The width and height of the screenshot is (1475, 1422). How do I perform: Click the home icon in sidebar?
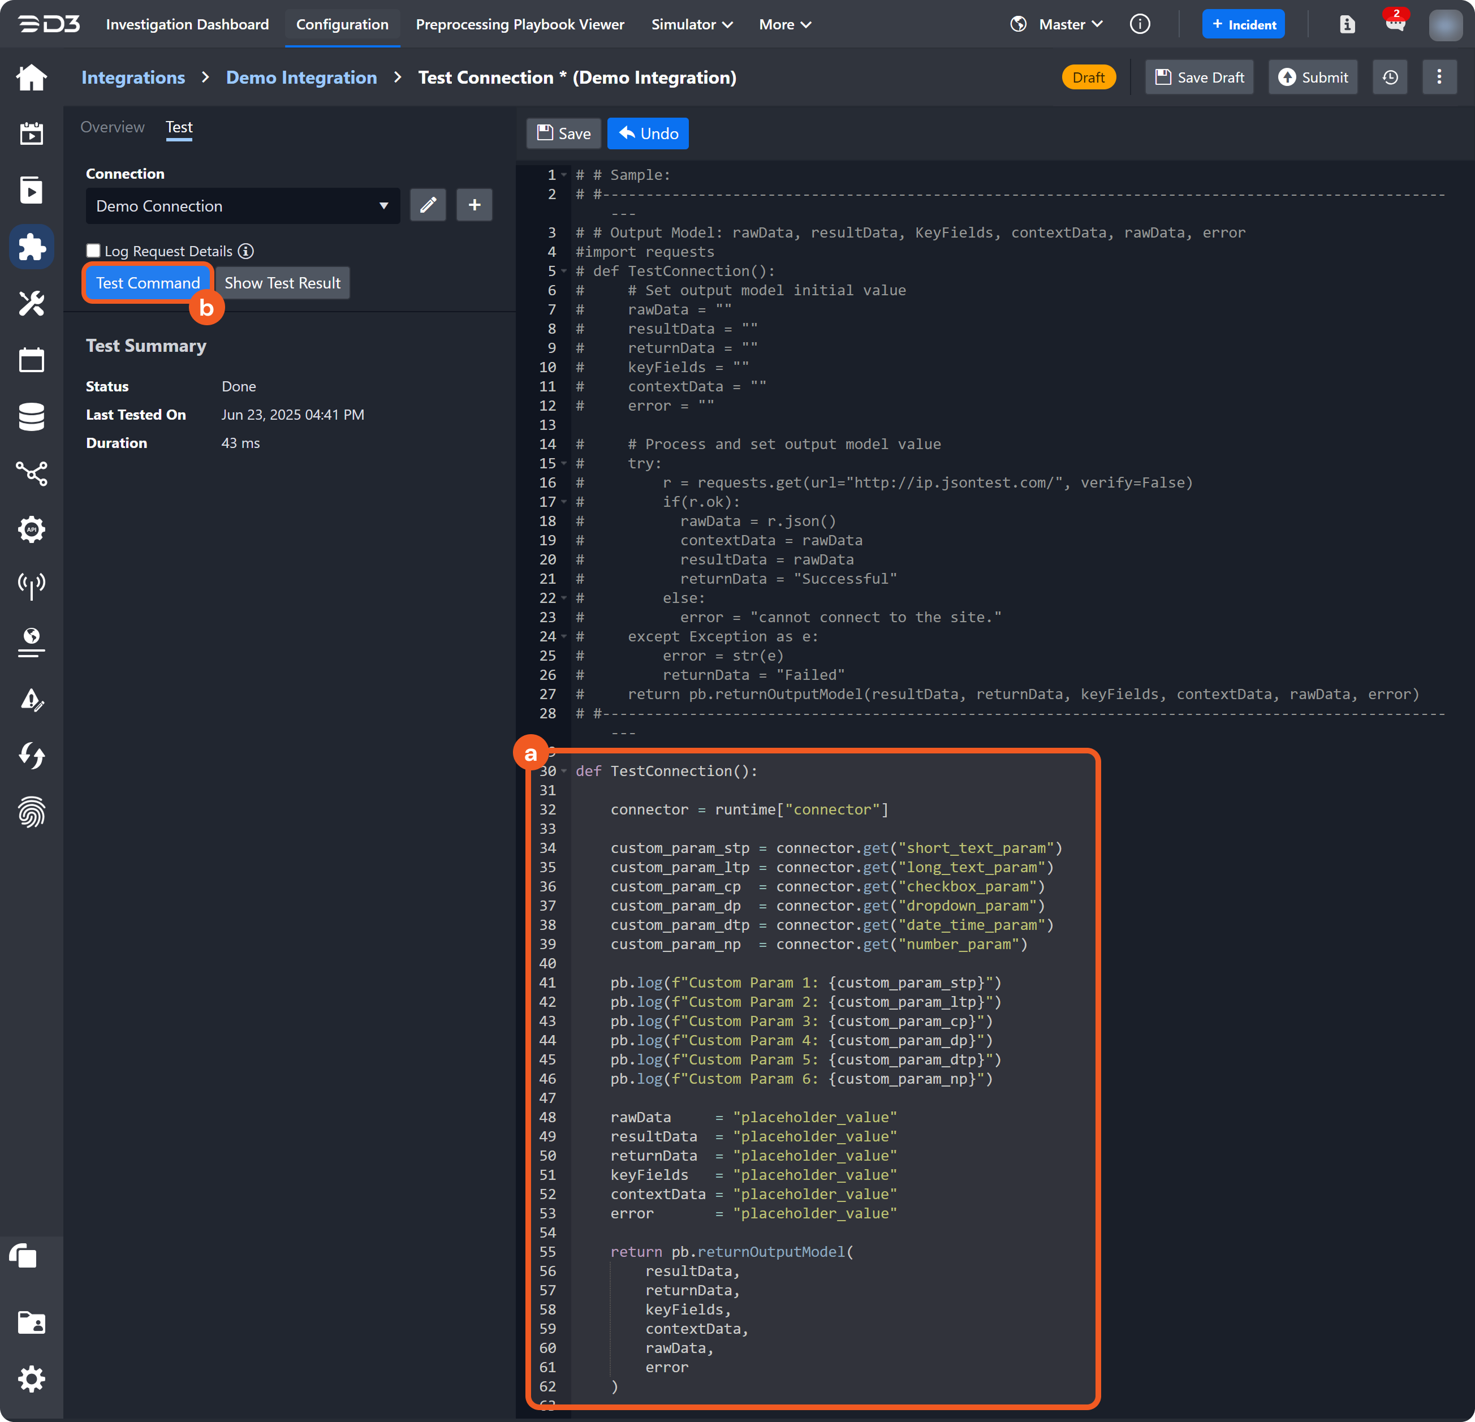point(32,77)
